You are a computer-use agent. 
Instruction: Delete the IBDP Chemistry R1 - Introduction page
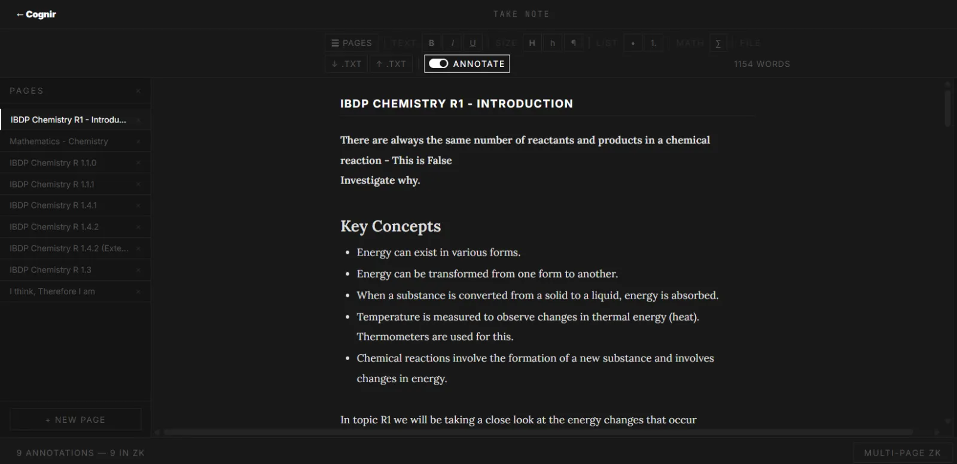[138, 120]
